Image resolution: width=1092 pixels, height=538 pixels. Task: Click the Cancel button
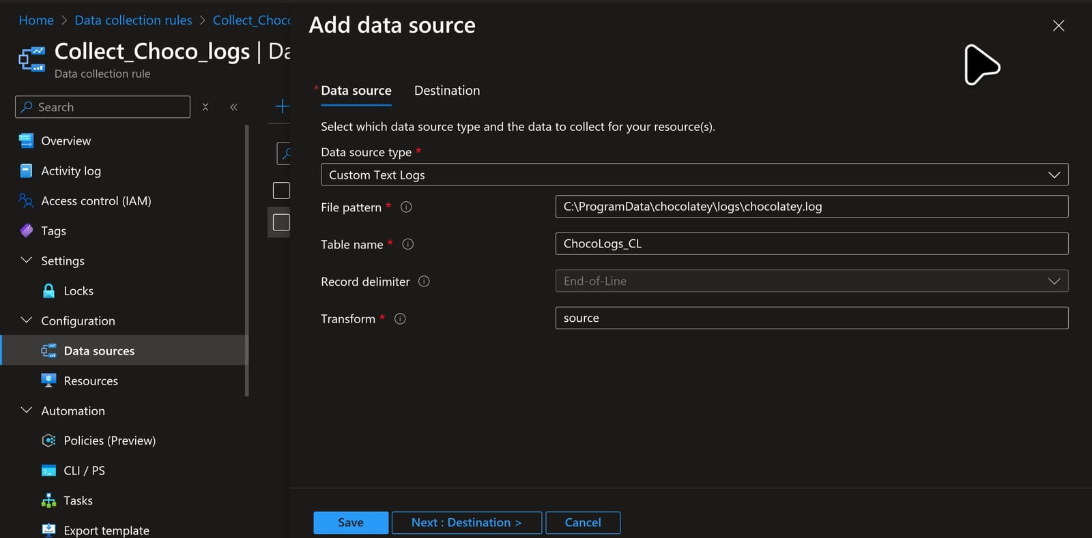point(583,522)
